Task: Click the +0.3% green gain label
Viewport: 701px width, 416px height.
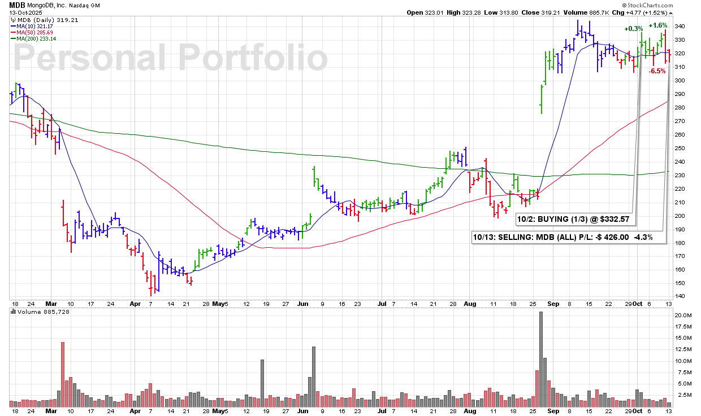Action: point(633,29)
